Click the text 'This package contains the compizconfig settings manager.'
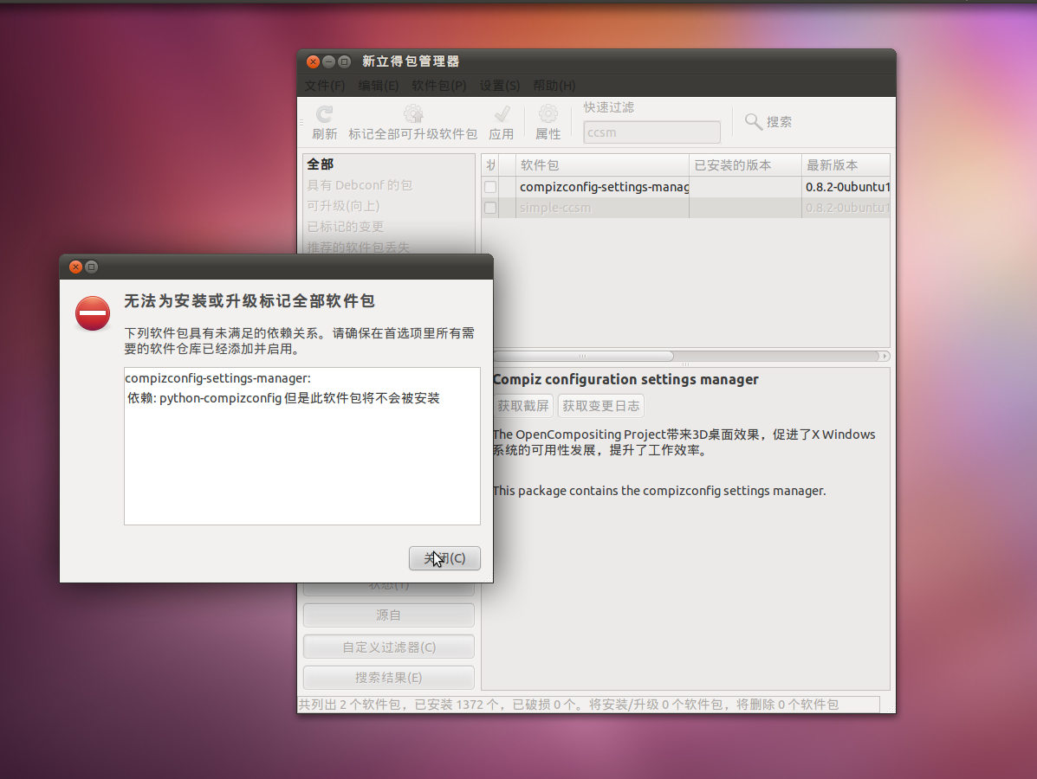The height and width of the screenshot is (779, 1037). 659,491
